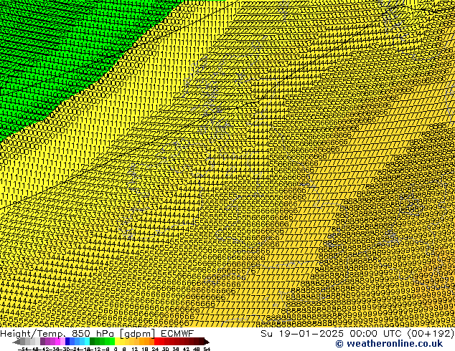This screenshot has height=351, width=455.
Task: Click the magenta swatch in the temperature legend
Action: [57, 341]
